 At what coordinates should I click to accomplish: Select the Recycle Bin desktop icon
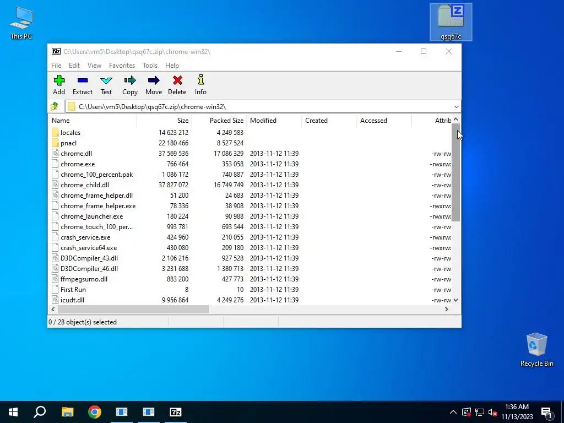tap(536, 350)
